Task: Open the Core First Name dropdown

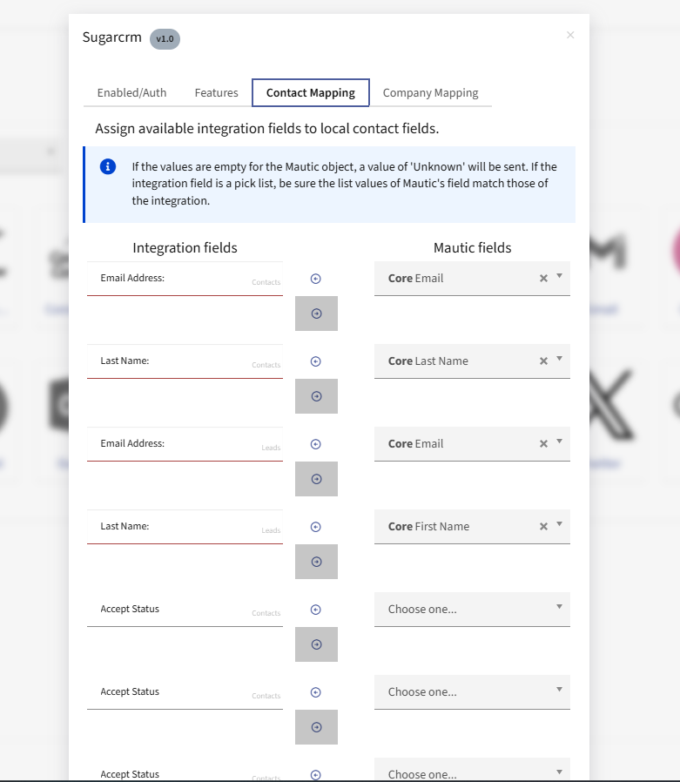Action: coord(472,527)
